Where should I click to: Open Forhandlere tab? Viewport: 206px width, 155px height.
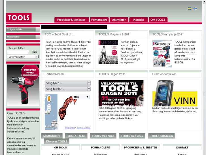[x=99, y=20]
